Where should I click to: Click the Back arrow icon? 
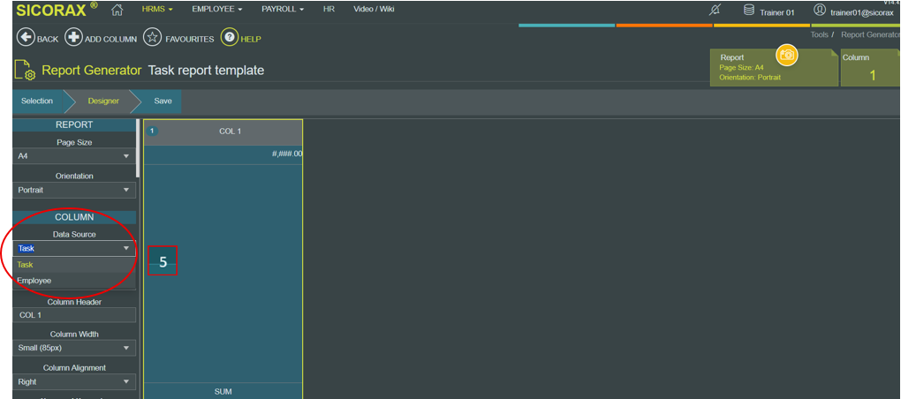pos(26,38)
